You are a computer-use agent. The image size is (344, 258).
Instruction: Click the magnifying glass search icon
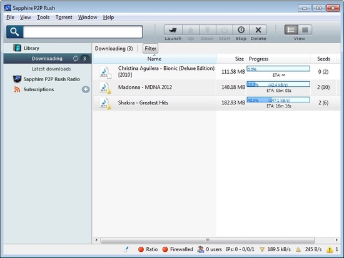(15, 32)
